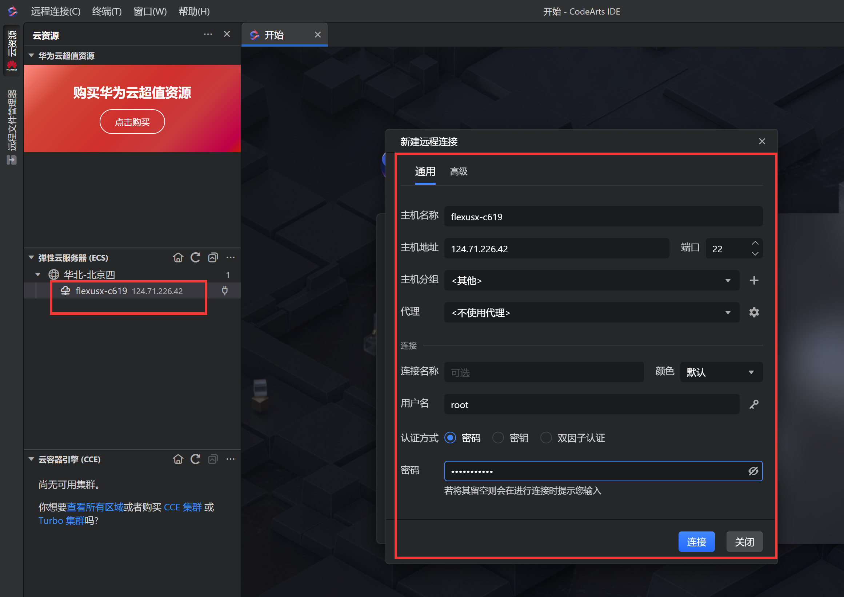Viewport: 844px width, 597px height.
Task: Click the 点击购买 button
Action: [x=132, y=122]
